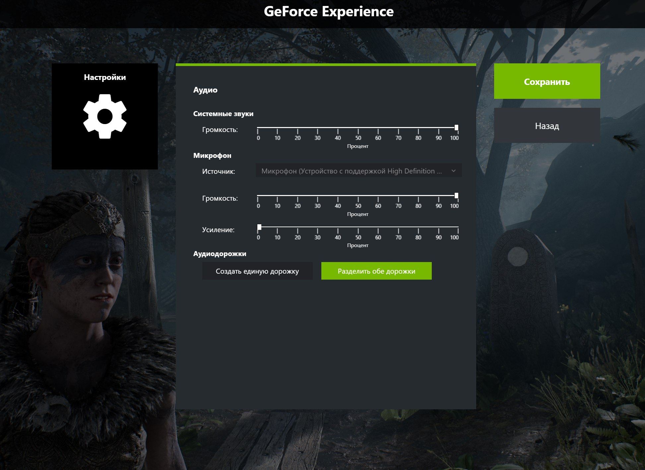Select Разделить обе дорожки option

pyautogui.click(x=376, y=271)
